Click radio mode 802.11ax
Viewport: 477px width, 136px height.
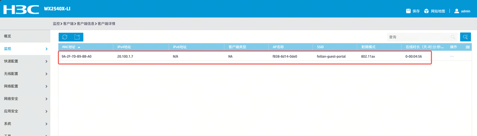tap(368, 57)
